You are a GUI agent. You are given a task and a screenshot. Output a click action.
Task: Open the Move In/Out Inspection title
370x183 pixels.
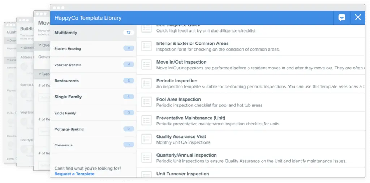(181, 62)
